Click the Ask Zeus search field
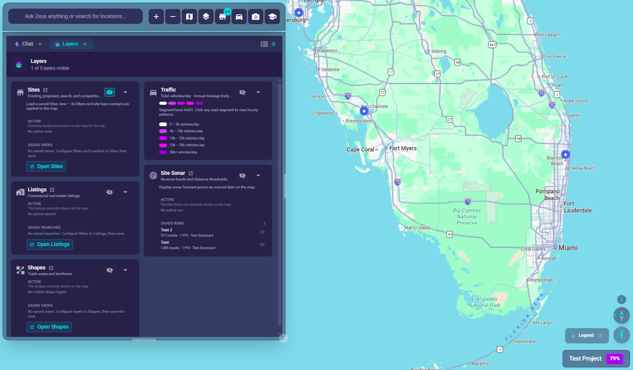This screenshot has width=633, height=370. [75, 16]
